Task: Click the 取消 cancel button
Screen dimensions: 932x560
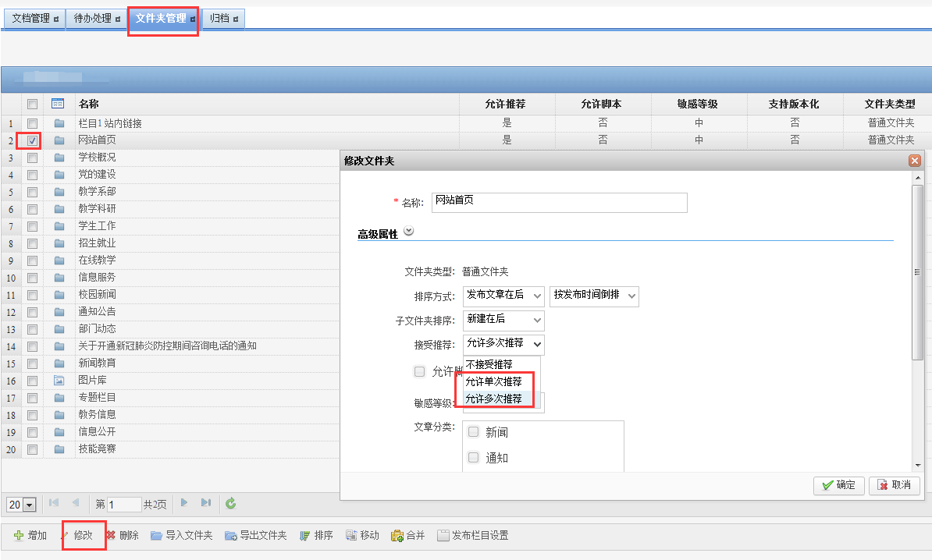Action: [x=894, y=485]
